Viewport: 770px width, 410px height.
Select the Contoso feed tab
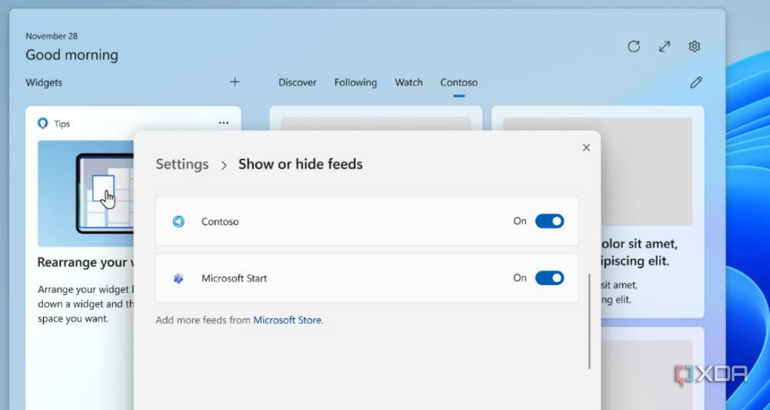click(x=458, y=83)
